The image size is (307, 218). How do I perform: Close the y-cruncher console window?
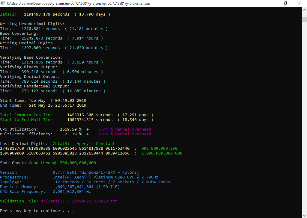click(x=300, y=3)
